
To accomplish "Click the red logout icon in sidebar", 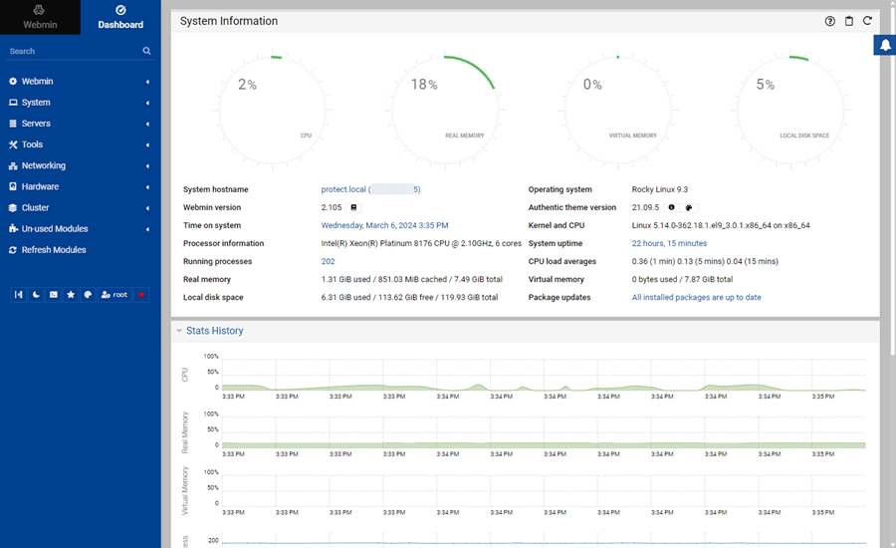I will 141,295.
